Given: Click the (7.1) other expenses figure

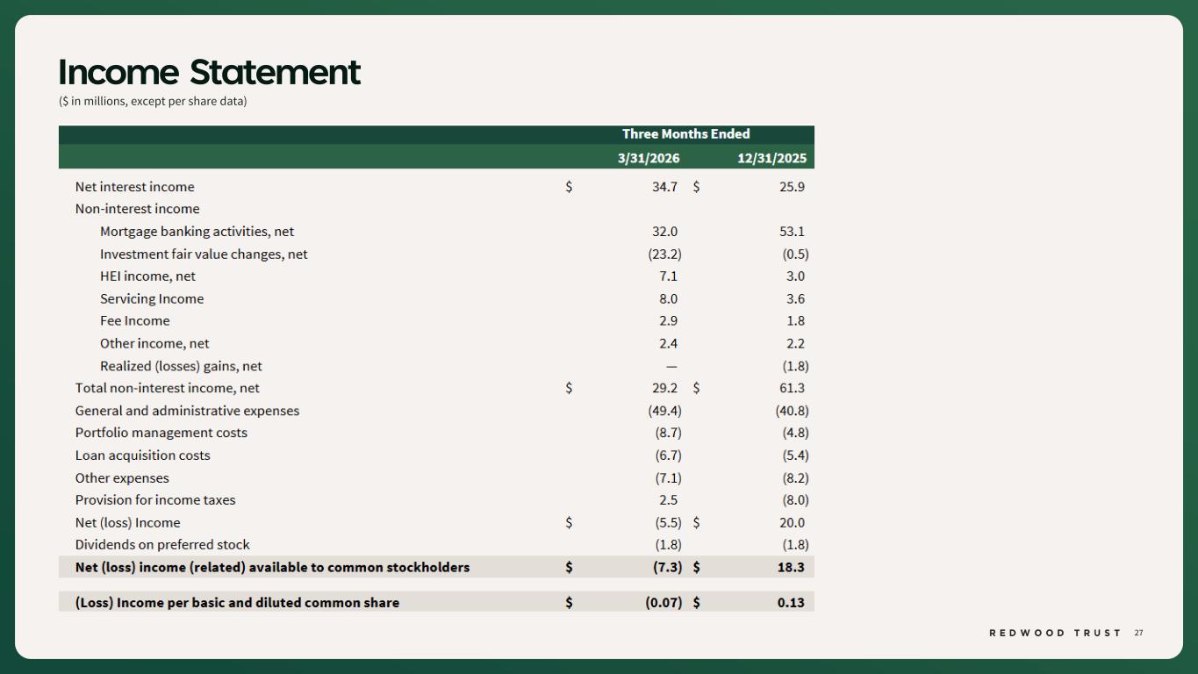Looking at the screenshot, I should [x=668, y=478].
